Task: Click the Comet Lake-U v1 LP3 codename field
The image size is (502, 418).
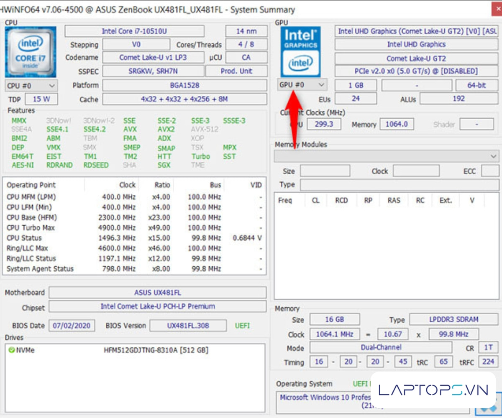Action: coord(153,58)
